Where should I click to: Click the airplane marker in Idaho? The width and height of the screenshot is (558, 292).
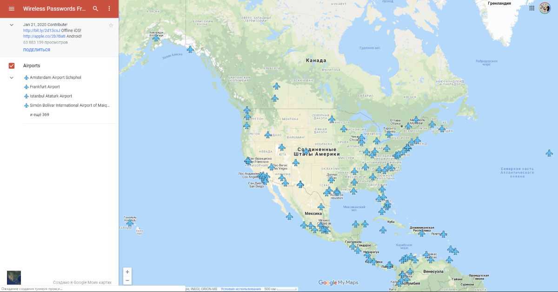pos(268,135)
